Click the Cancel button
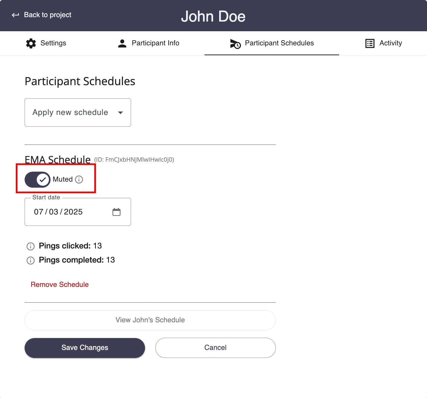This screenshot has width=427, height=398. point(216,348)
